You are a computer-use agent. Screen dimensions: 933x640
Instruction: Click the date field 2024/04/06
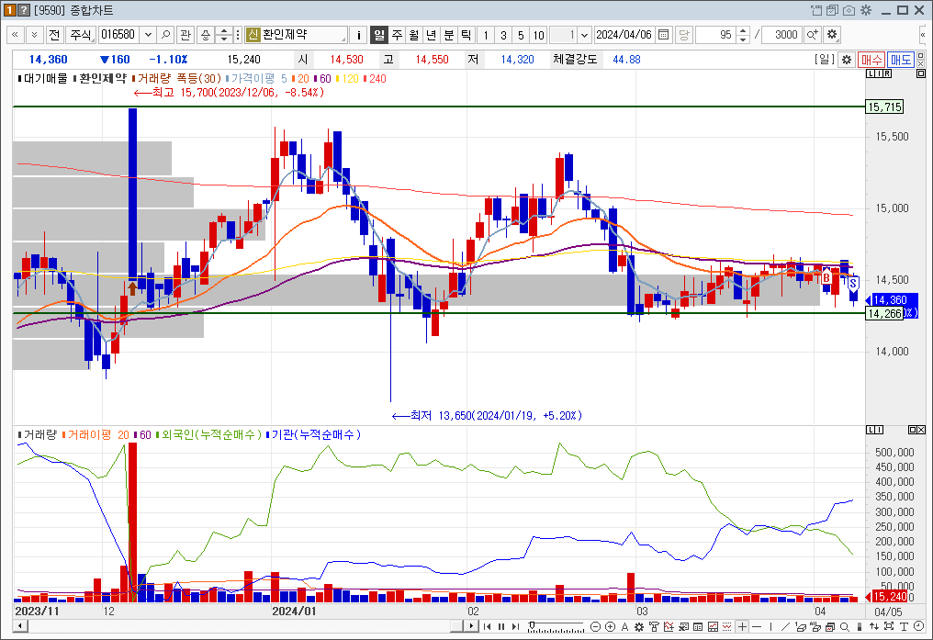tap(624, 35)
